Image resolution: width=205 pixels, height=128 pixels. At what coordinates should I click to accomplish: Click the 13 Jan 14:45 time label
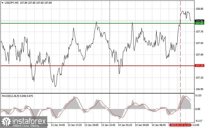click(58, 125)
